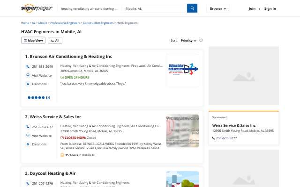Click Directions text for Weiss Service
The height and width of the screenshot is (187, 300).
point(39,144)
